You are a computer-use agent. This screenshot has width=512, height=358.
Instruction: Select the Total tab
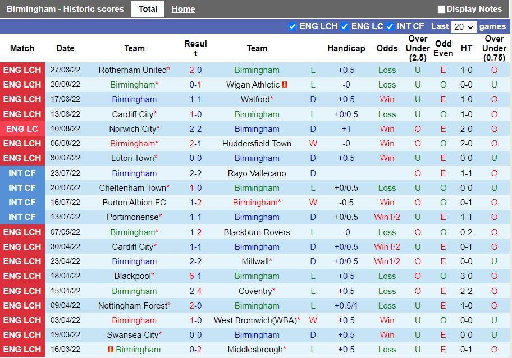point(148,8)
